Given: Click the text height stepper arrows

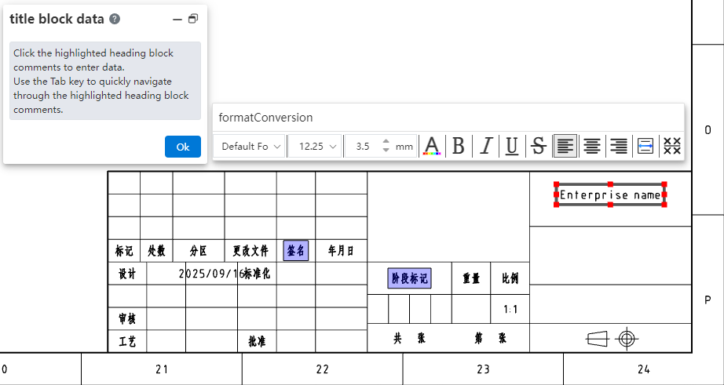Looking at the screenshot, I should 386,146.
